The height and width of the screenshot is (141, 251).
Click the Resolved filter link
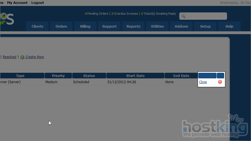10,57
